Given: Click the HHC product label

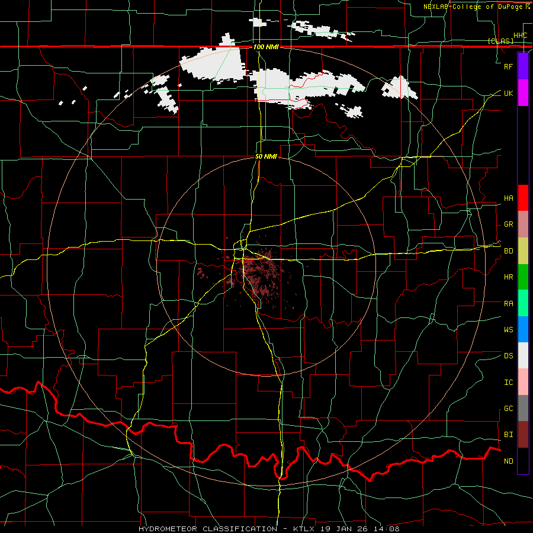Looking at the screenshot, I should coord(520,36).
